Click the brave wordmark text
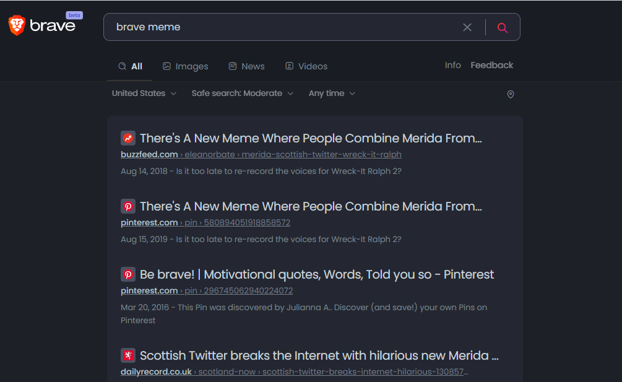The image size is (622, 382). [x=53, y=26]
